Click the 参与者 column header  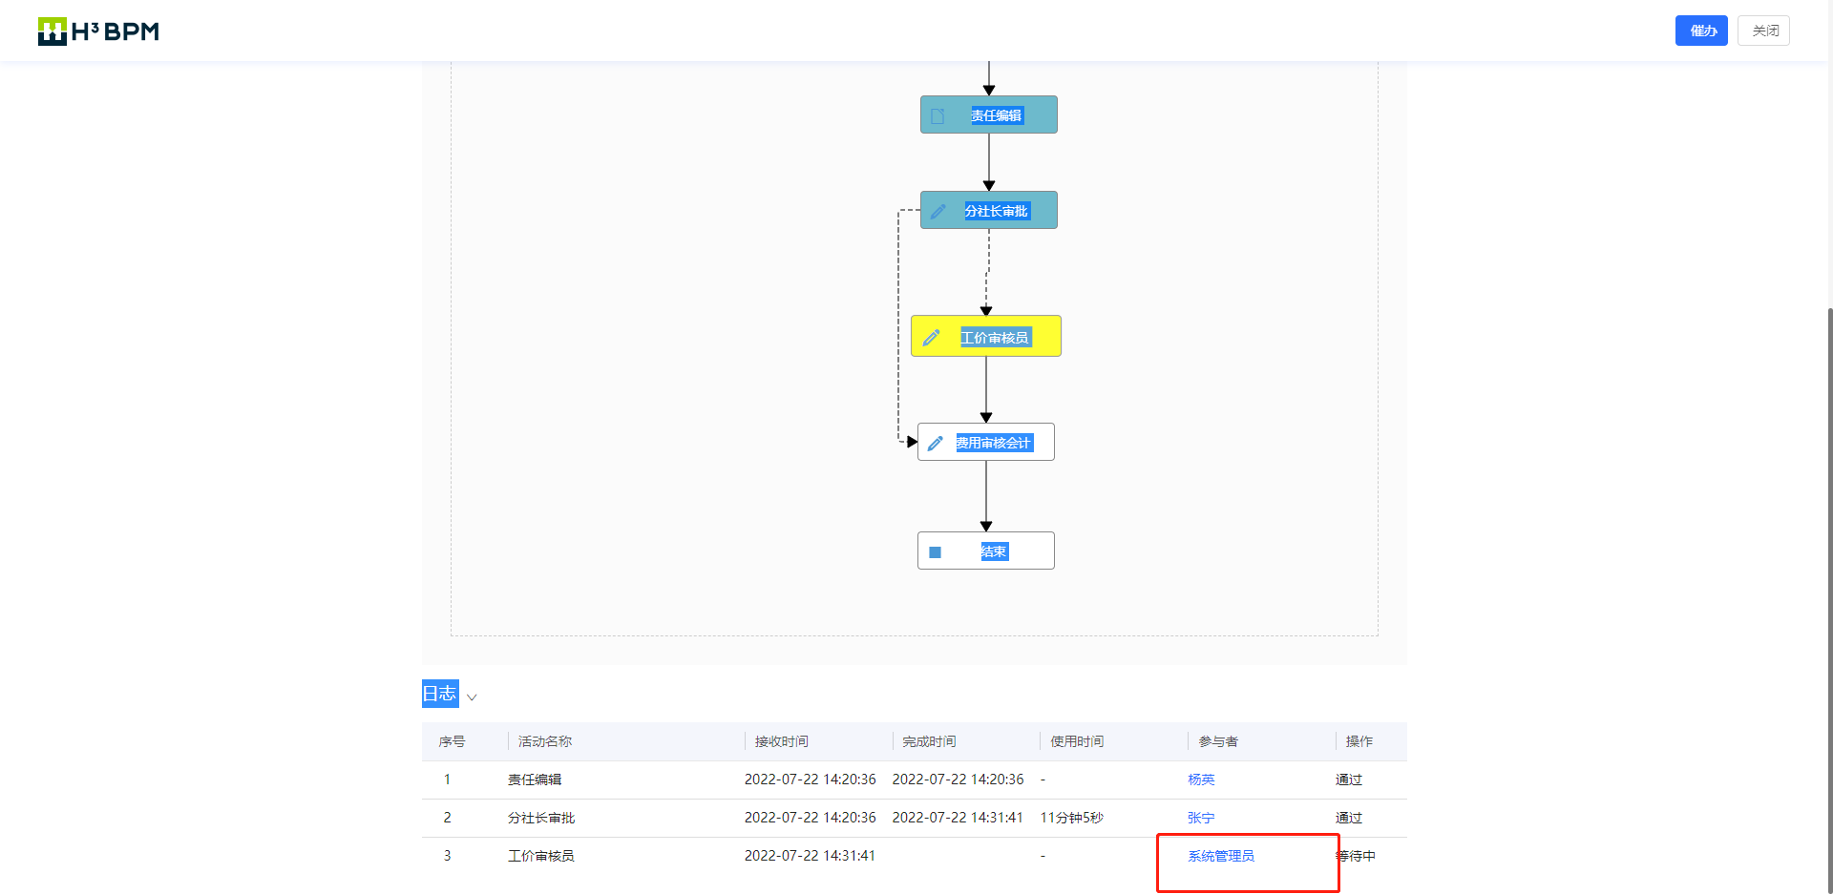click(1218, 741)
